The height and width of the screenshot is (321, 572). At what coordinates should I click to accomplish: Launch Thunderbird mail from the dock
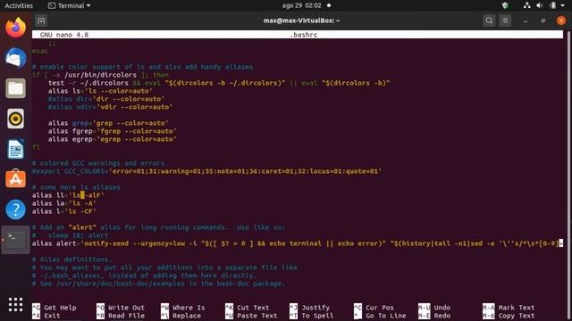coord(16,58)
